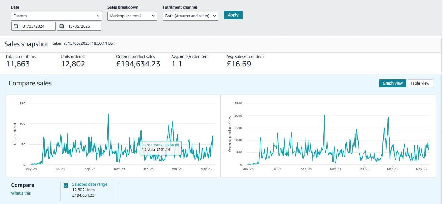The image size is (443, 204).
Task: Untick the Selected date range checkbox
Action: [66, 186]
